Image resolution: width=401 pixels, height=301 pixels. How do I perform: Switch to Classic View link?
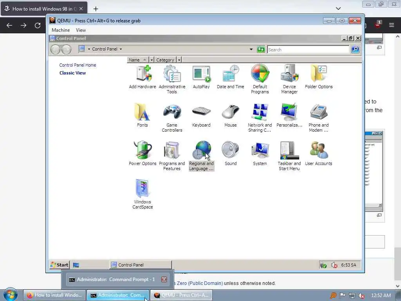pyautogui.click(x=72, y=73)
